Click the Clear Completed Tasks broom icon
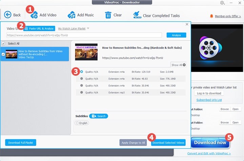 coord(137,15)
